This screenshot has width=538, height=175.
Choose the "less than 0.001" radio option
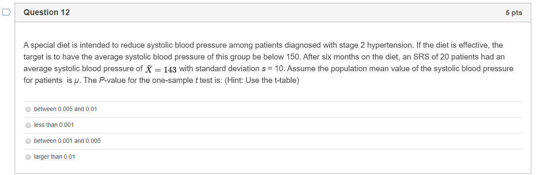click(x=28, y=125)
